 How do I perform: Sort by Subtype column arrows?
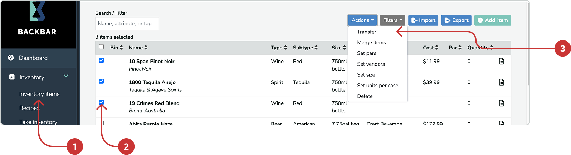point(316,48)
